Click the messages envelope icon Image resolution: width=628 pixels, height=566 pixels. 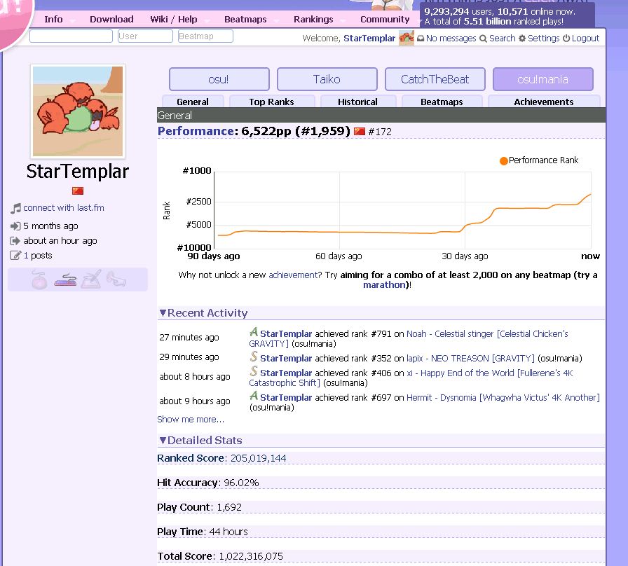[x=421, y=39]
